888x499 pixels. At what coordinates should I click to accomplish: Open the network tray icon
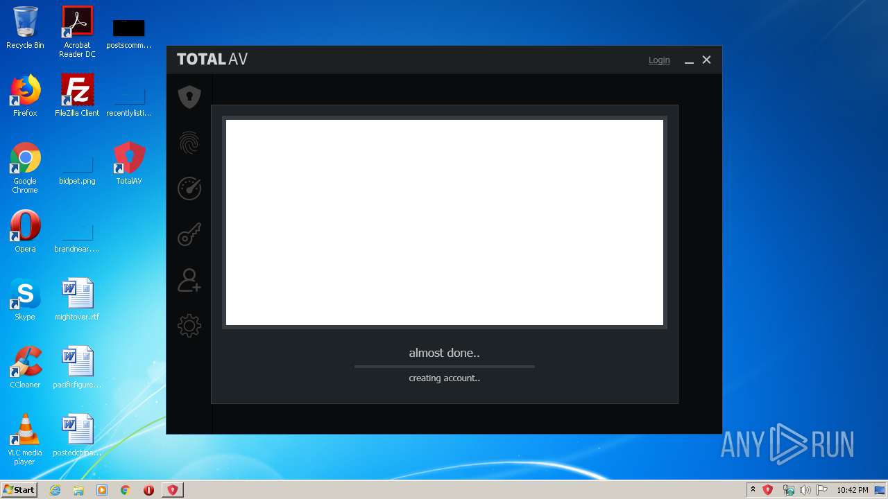tap(788, 490)
